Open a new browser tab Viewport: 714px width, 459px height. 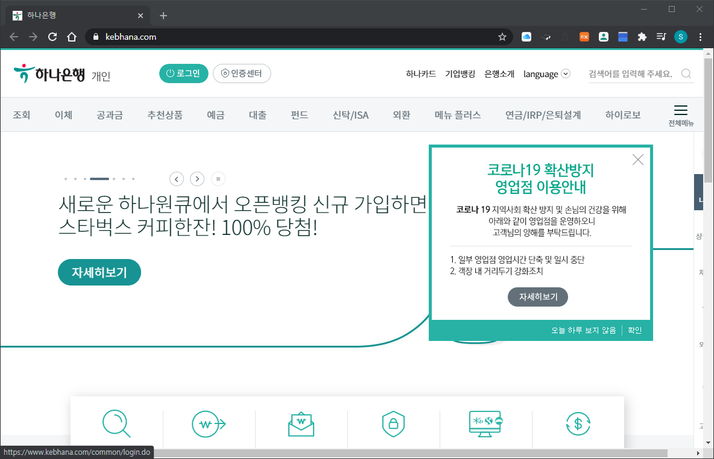pyautogui.click(x=163, y=16)
